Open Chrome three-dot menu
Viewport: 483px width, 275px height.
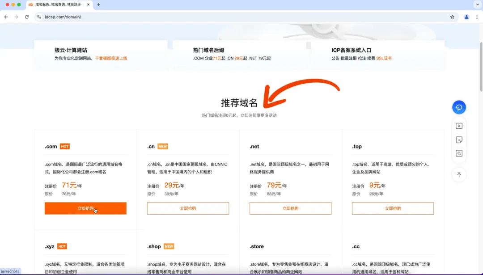[477, 17]
